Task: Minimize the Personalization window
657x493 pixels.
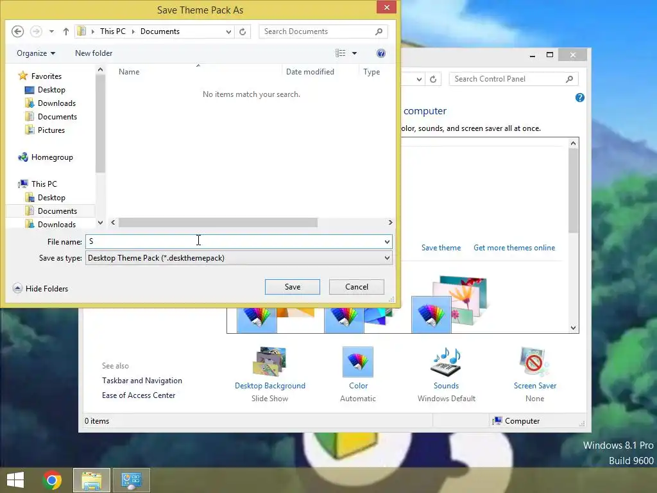Action: (533, 55)
